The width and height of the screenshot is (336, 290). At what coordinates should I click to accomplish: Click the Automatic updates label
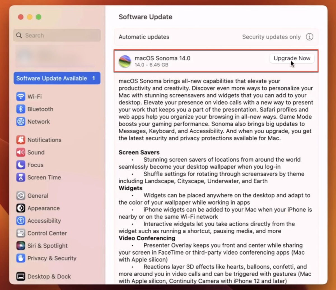coord(144,37)
